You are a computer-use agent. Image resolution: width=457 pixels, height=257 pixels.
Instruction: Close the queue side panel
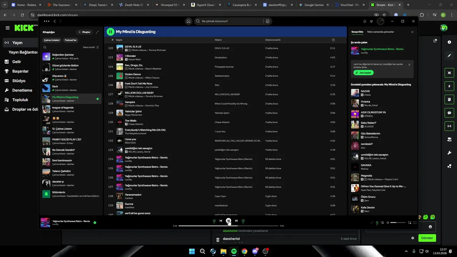click(412, 32)
